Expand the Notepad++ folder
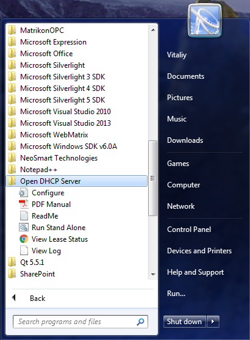This screenshot has width=250, height=340. 77,170
